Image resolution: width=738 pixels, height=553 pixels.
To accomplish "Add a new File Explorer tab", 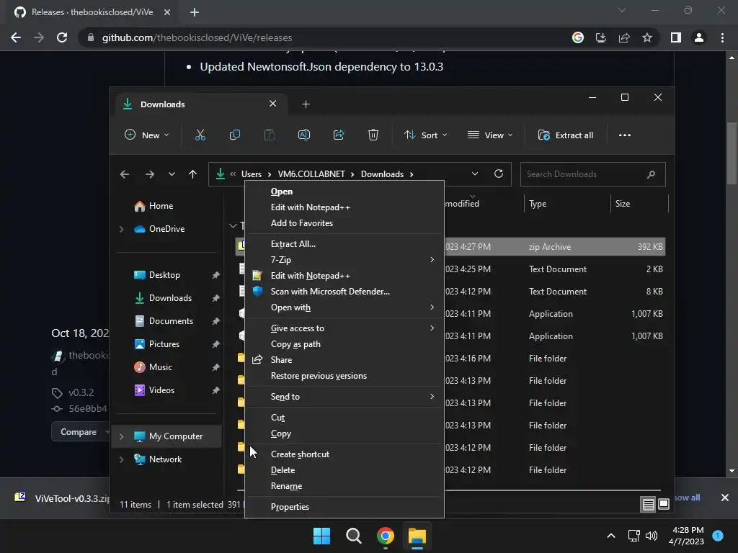I will 306,104.
